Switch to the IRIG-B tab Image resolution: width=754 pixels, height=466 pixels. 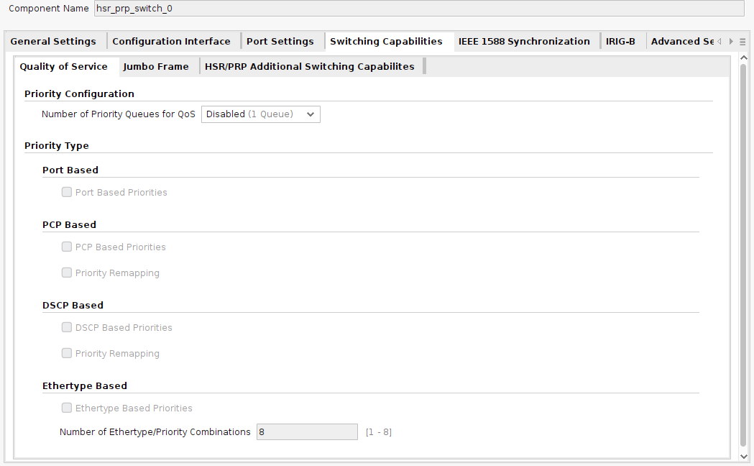point(620,42)
